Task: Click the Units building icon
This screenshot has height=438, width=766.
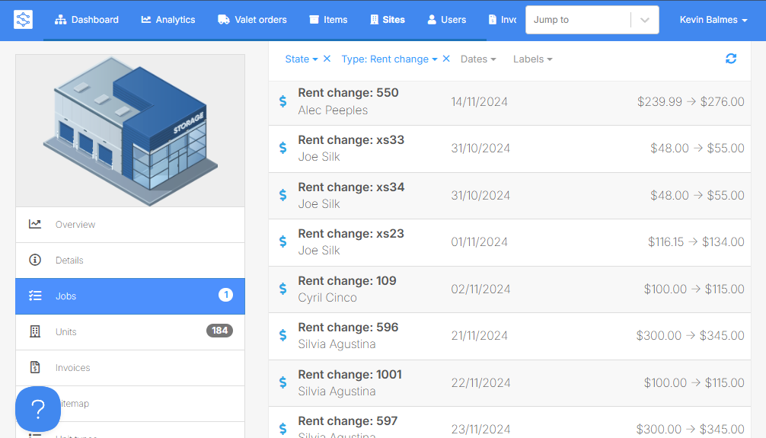Action: pos(35,331)
